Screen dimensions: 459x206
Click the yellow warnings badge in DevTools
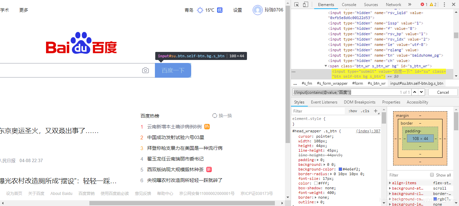point(430,4)
